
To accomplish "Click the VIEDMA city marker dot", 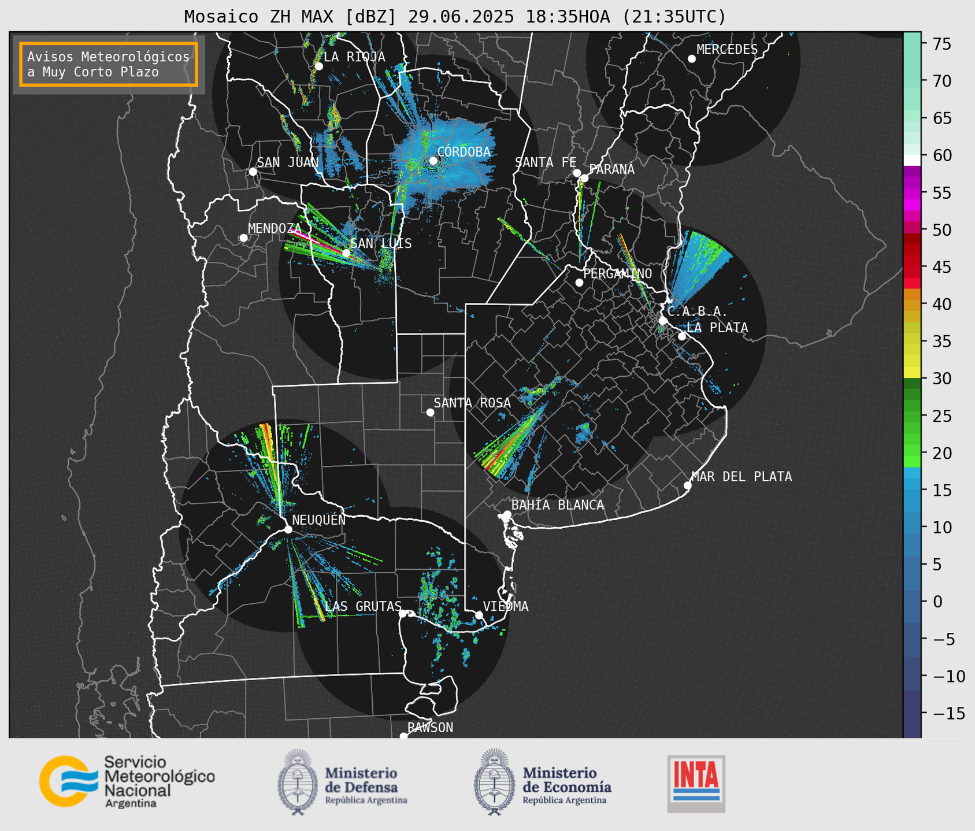I will pyautogui.click(x=479, y=615).
